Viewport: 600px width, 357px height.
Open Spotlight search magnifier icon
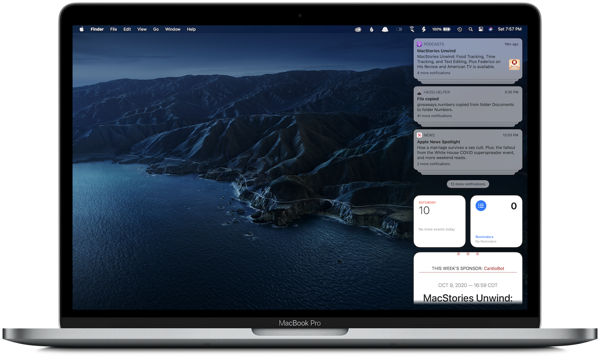pos(471,29)
